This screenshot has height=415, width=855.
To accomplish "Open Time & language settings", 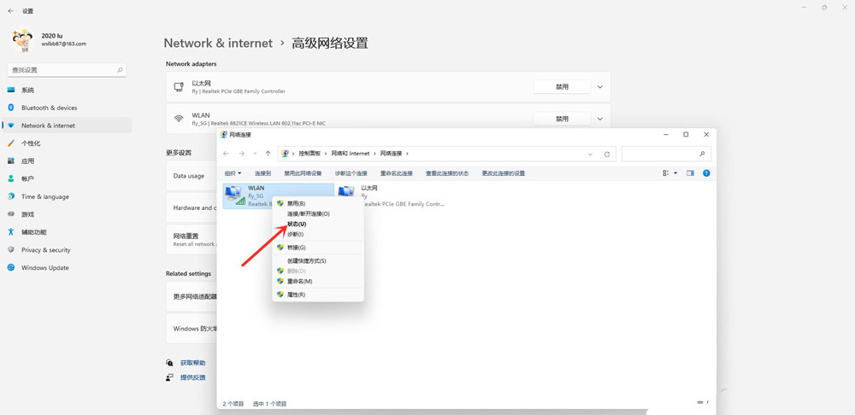I will point(67,196).
